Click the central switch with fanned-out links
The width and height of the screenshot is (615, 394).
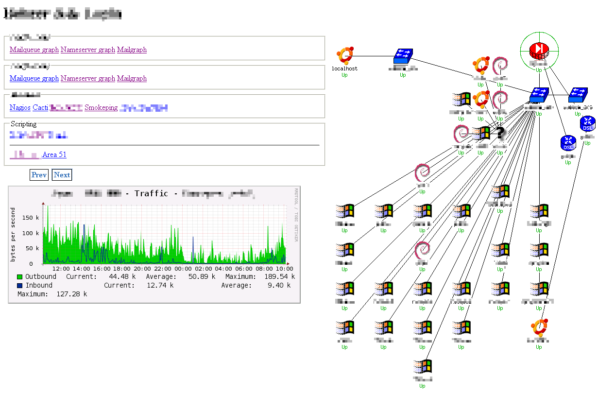[x=539, y=95]
